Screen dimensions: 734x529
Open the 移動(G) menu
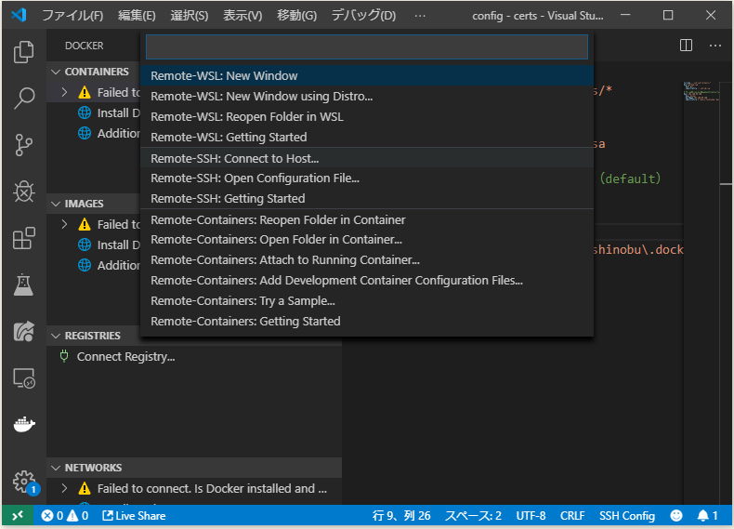[296, 16]
